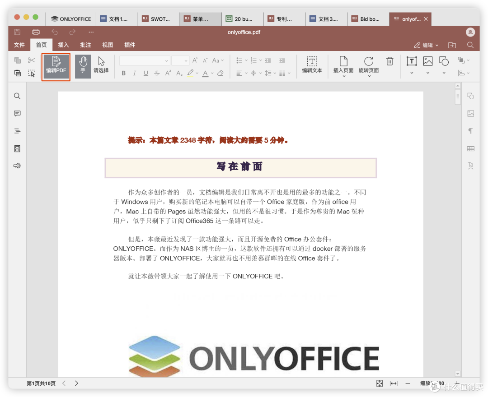
Task: Toggle Bold formatting
Action: (123, 74)
